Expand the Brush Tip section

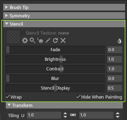(64, 7)
